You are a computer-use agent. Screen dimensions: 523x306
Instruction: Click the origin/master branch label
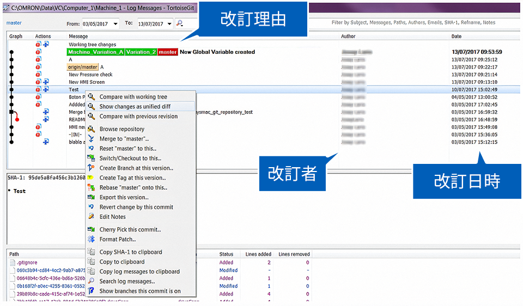click(83, 67)
